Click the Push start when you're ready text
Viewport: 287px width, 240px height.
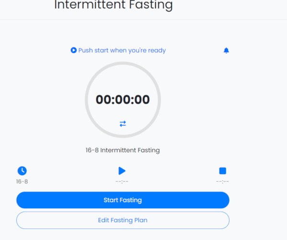click(122, 50)
